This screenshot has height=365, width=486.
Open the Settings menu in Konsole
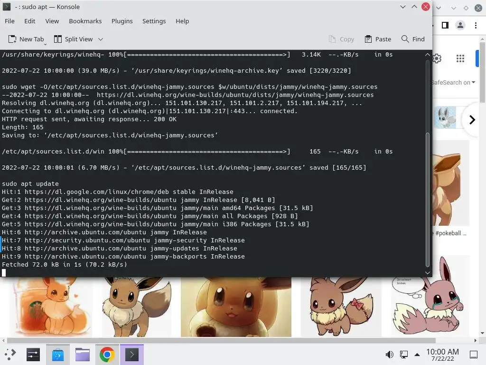(154, 21)
